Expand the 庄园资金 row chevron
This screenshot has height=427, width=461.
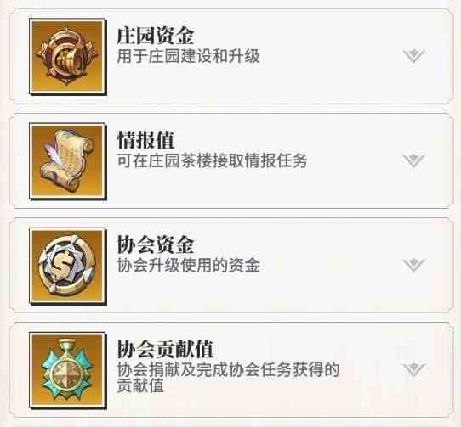click(x=414, y=56)
